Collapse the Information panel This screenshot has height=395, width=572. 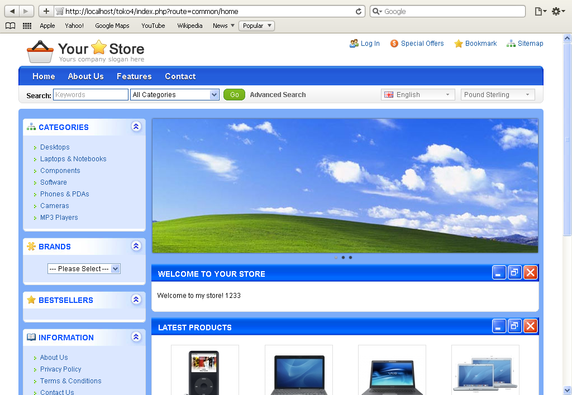(136, 336)
